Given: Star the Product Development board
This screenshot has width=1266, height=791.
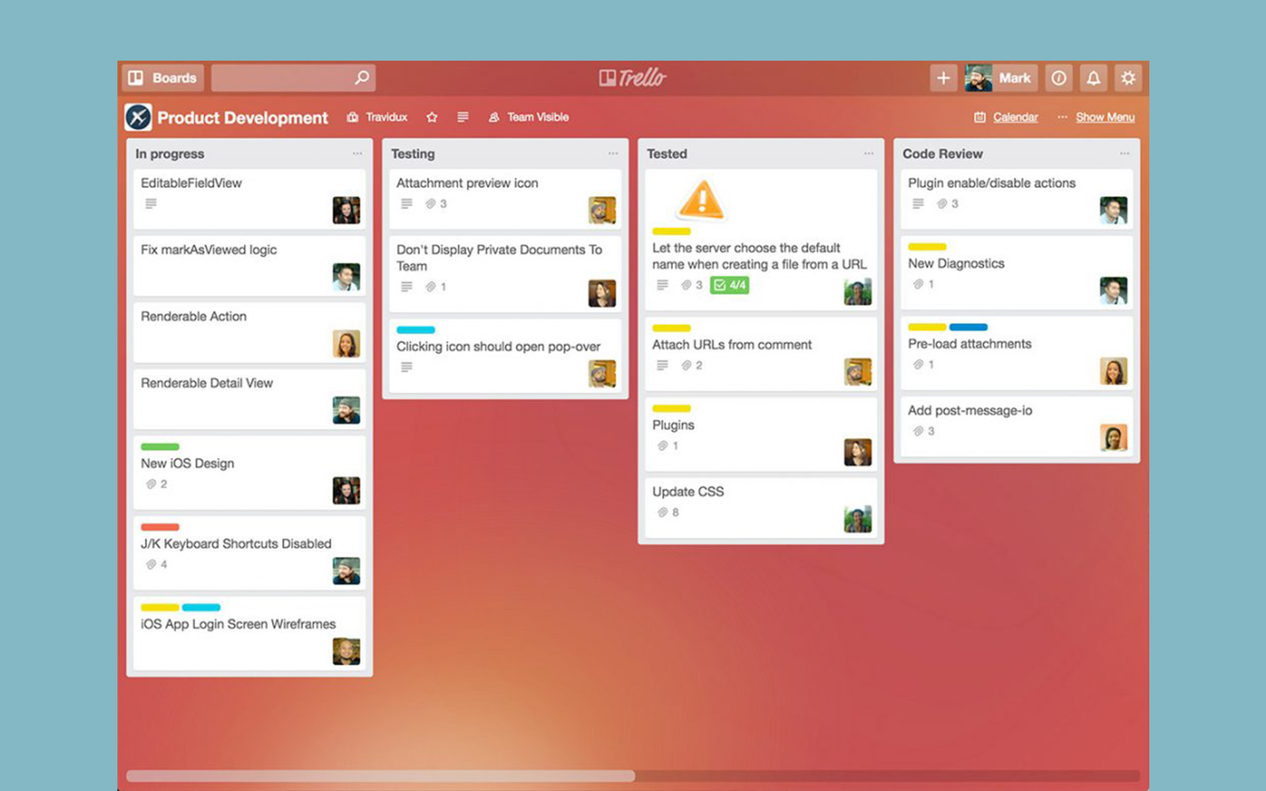Looking at the screenshot, I should point(432,117).
